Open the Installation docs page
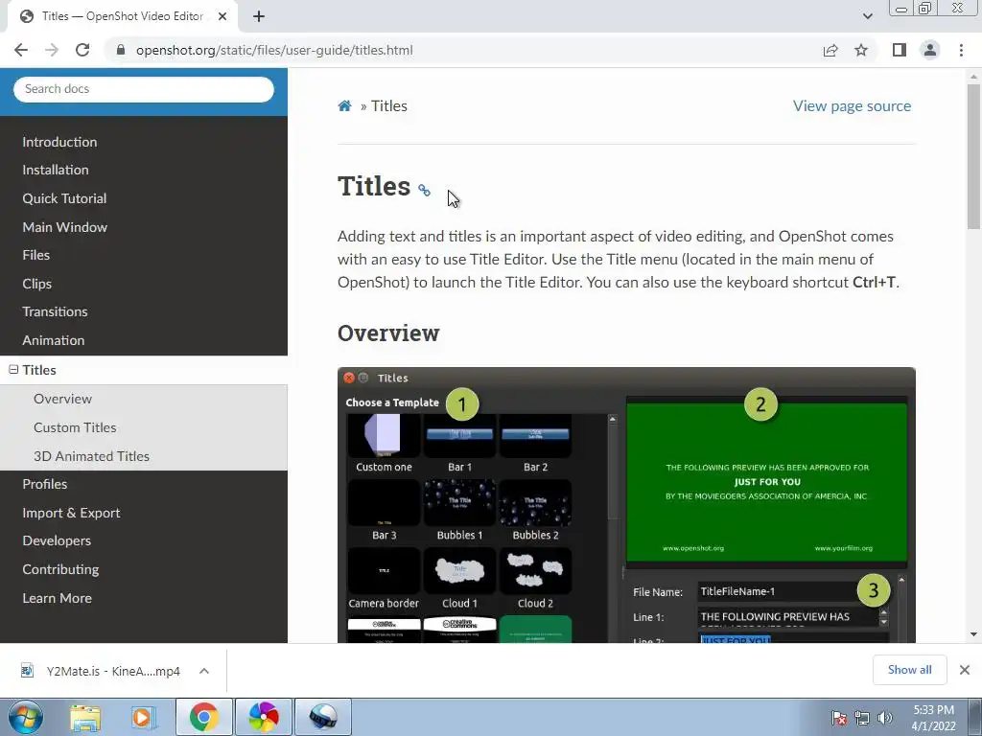This screenshot has height=736, width=982. (55, 170)
